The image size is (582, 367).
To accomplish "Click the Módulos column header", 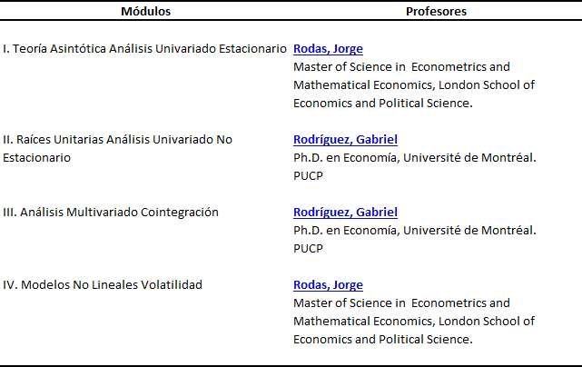I will tap(145, 12).
